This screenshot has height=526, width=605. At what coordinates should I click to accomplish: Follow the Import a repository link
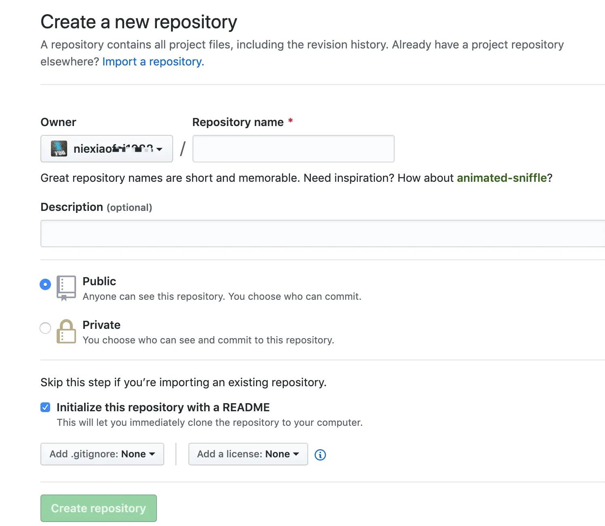(153, 61)
